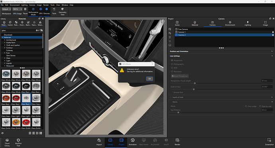
Task: Toggle Performance Mode
Action: coord(33,12)
